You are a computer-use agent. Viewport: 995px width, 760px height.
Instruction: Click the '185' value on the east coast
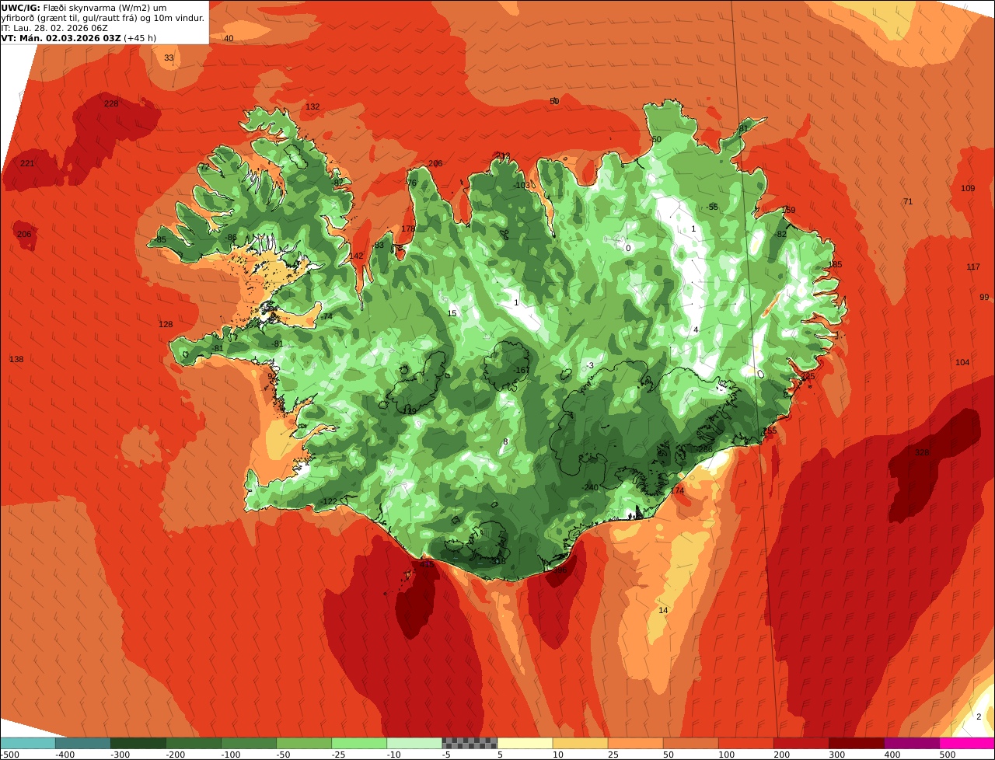click(835, 264)
